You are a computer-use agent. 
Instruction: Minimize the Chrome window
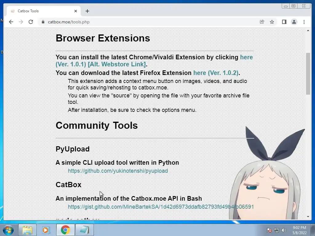click(286, 6)
